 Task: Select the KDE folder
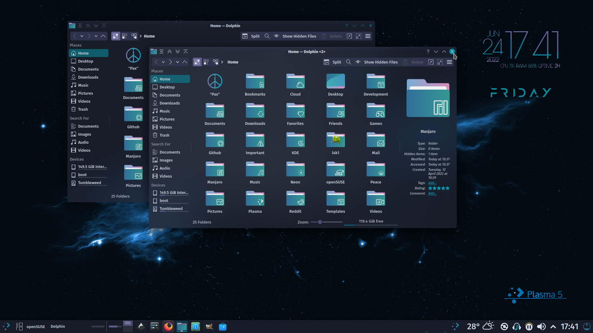point(295,144)
